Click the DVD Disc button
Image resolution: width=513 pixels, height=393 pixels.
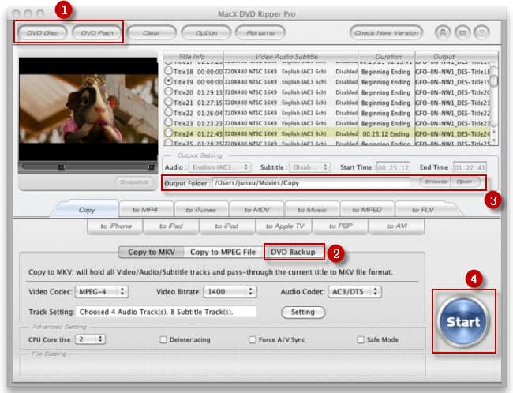pyautogui.click(x=42, y=32)
